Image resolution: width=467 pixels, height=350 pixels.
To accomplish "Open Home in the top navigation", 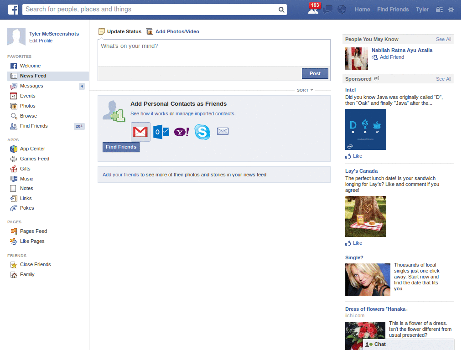I will [x=362, y=10].
